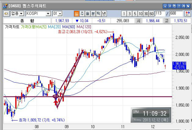The height and width of the screenshot is (130, 192).
Task: Click the cascade windows icon in title bar
Action: click(174, 6)
